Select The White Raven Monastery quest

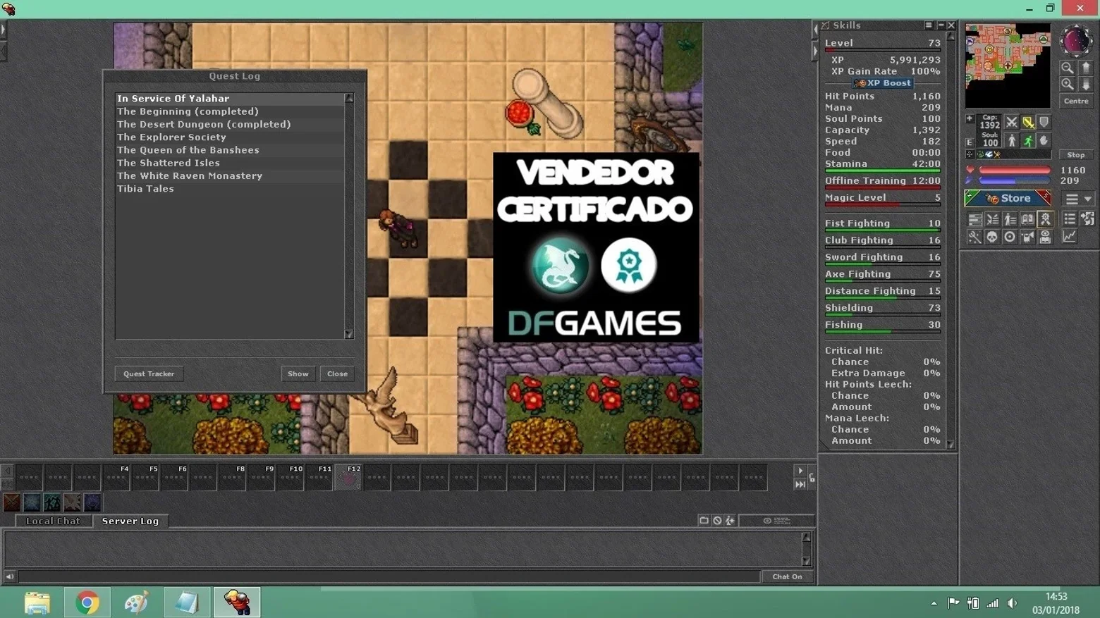[230, 175]
